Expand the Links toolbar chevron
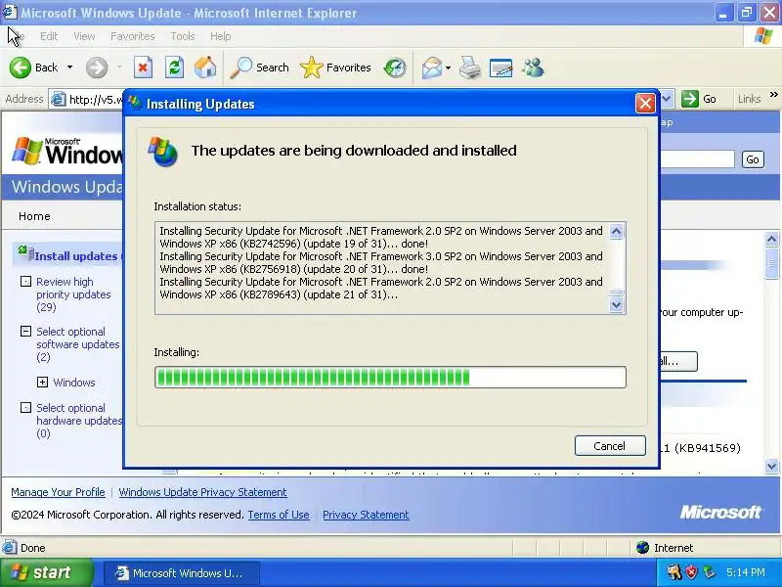Viewport: 782px width, 587px height. click(x=773, y=94)
